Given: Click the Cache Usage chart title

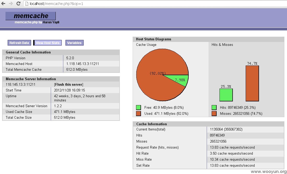Looking at the screenshot, I should pyautogui.click(x=146, y=45).
